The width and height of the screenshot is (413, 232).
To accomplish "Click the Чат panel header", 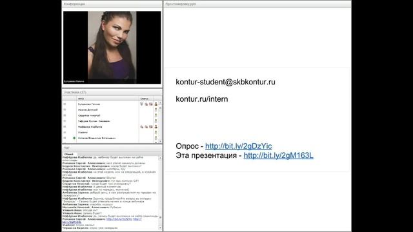I will coord(112,148).
